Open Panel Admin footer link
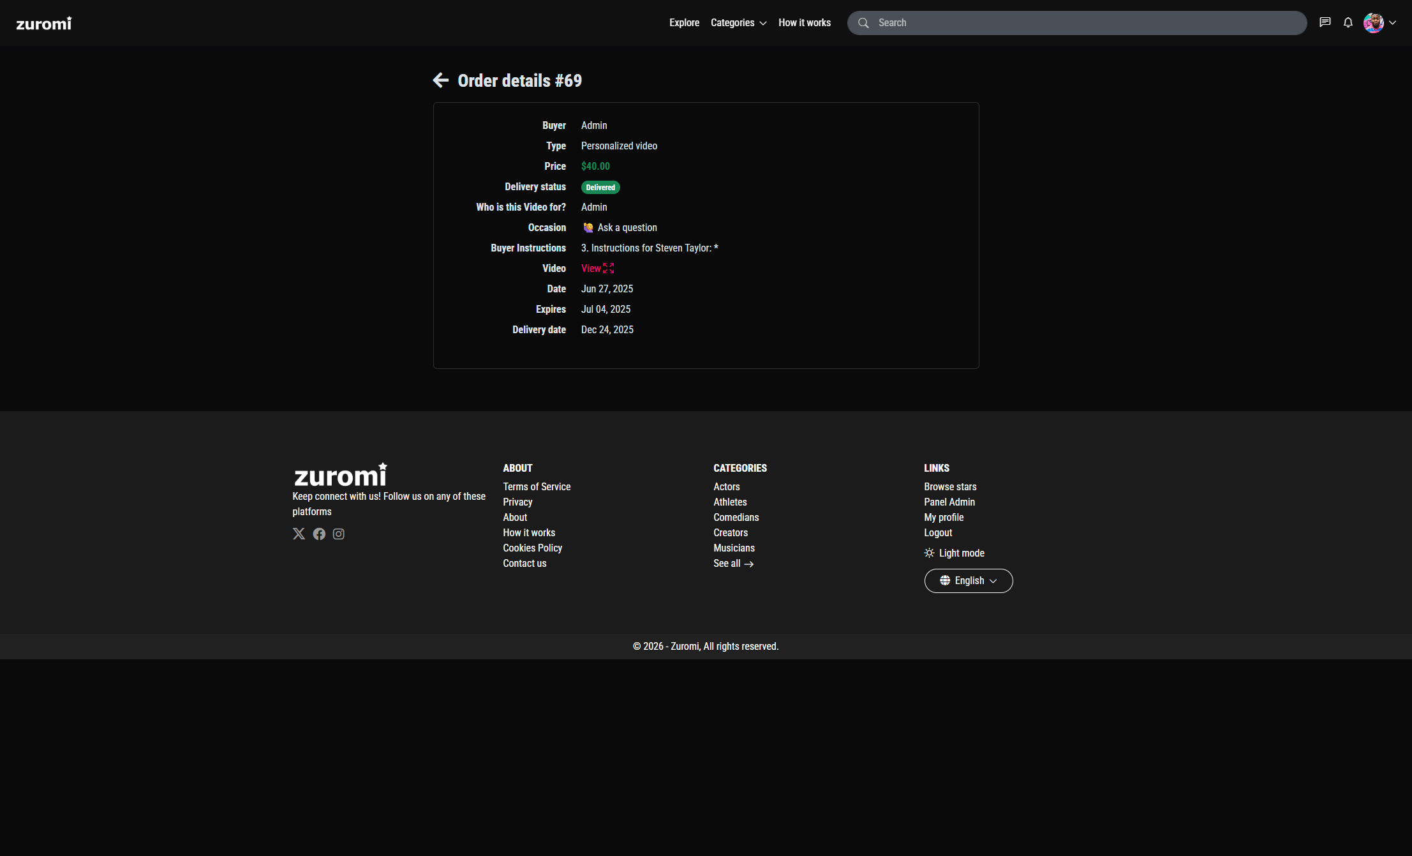This screenshot has height=856, width=1412. [949, 502]
